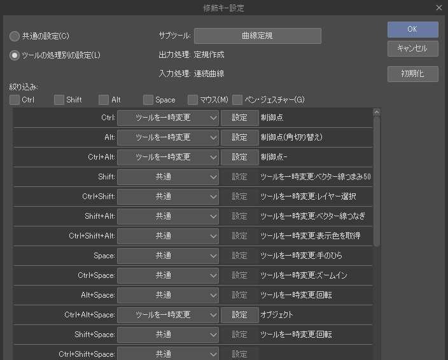Click the 初期化 reset button
The image size is (448, 360).
tap(412, 74)
